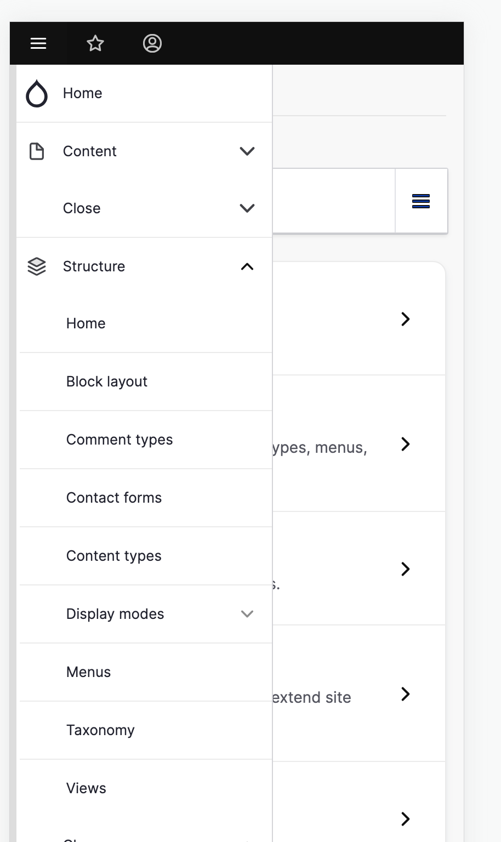Go to the Menus administration page
This screenshot has width=501, height=842.
(x=88, y=672)
